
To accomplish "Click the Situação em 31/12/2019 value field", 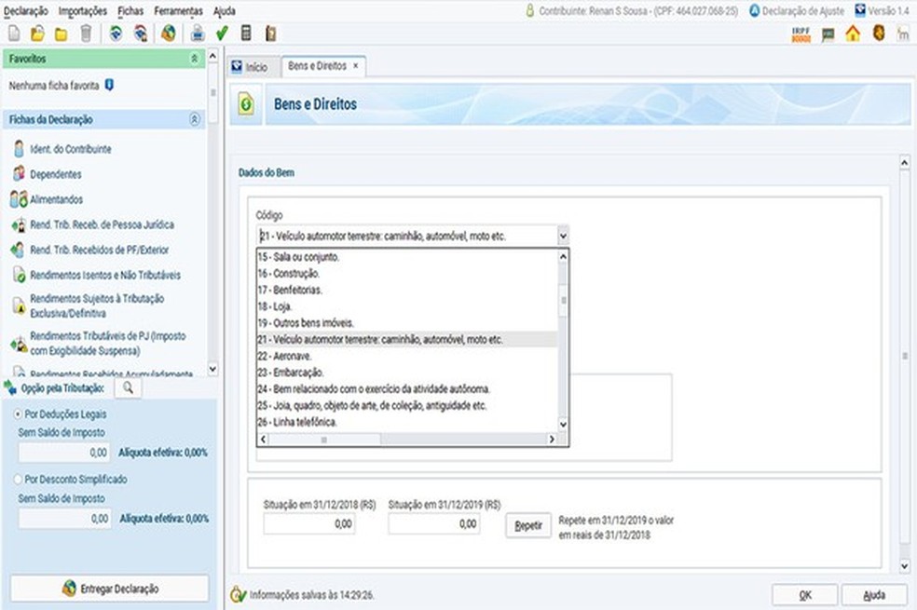I will click(x=434, y=523).
